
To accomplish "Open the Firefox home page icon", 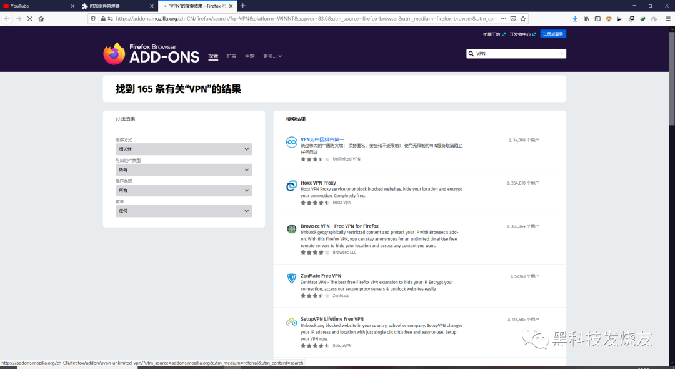I will (x=41, y=19).
